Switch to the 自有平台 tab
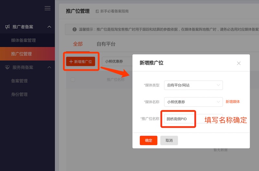 point(106,44)
